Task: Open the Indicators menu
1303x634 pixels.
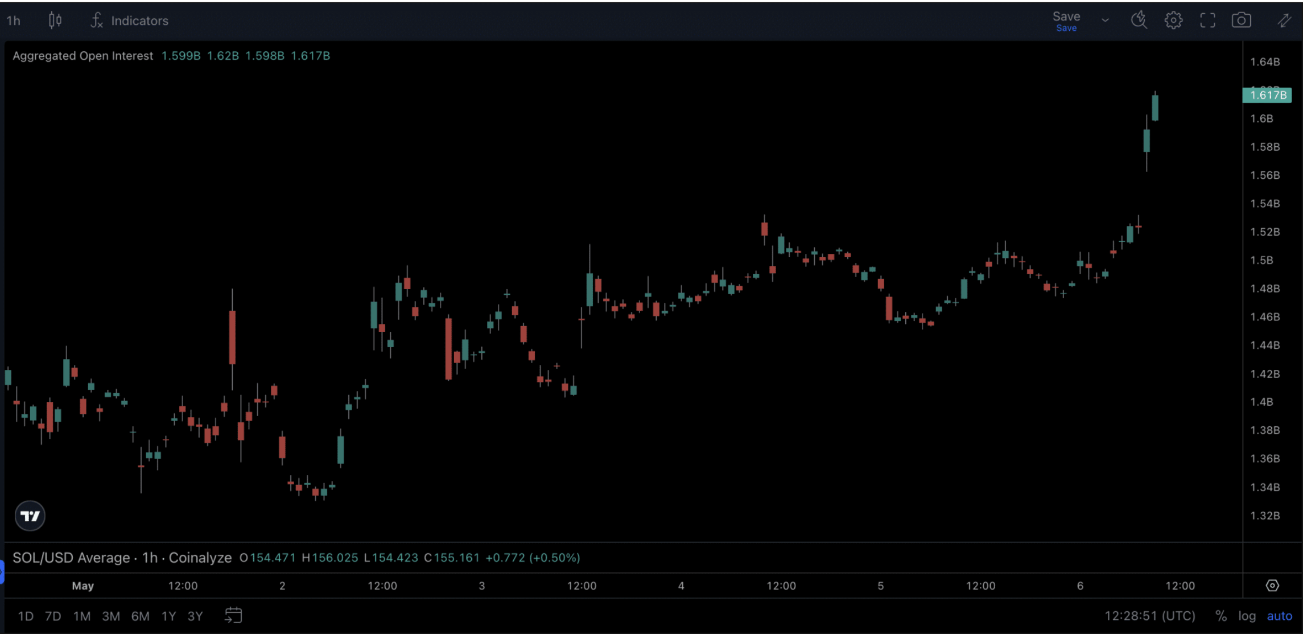Action: pyautogui.click(x=130, y=21)
